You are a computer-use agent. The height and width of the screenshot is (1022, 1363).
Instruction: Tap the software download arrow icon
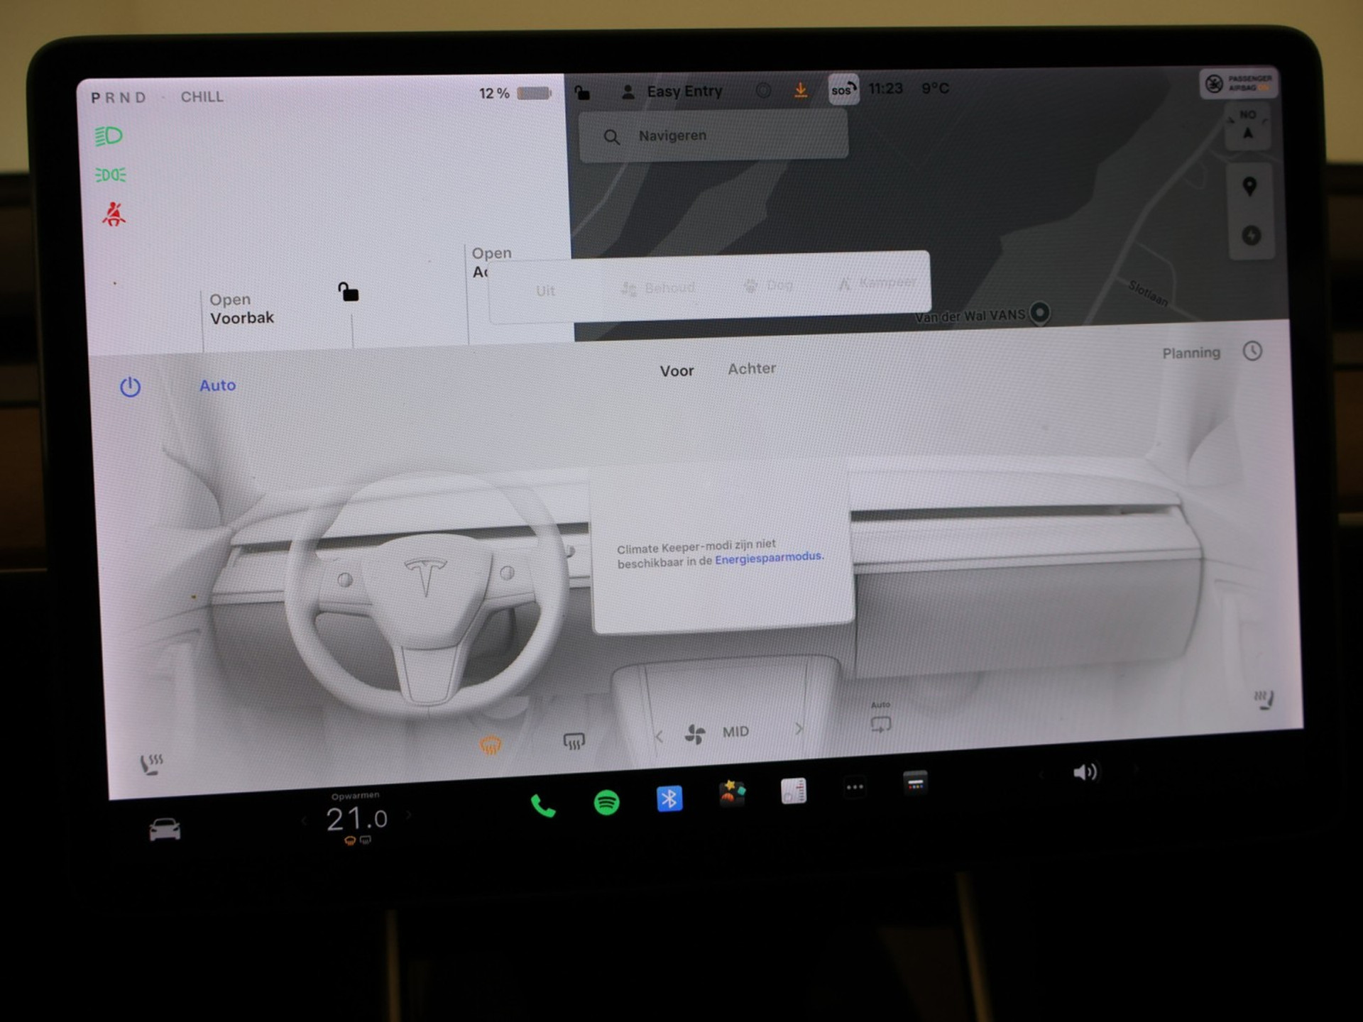[801, 91]
